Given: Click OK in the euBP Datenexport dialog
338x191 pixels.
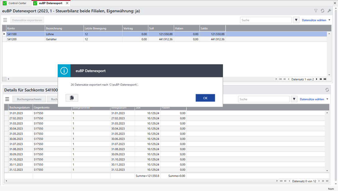Looking at the screenshot, I should click(205, 98).
